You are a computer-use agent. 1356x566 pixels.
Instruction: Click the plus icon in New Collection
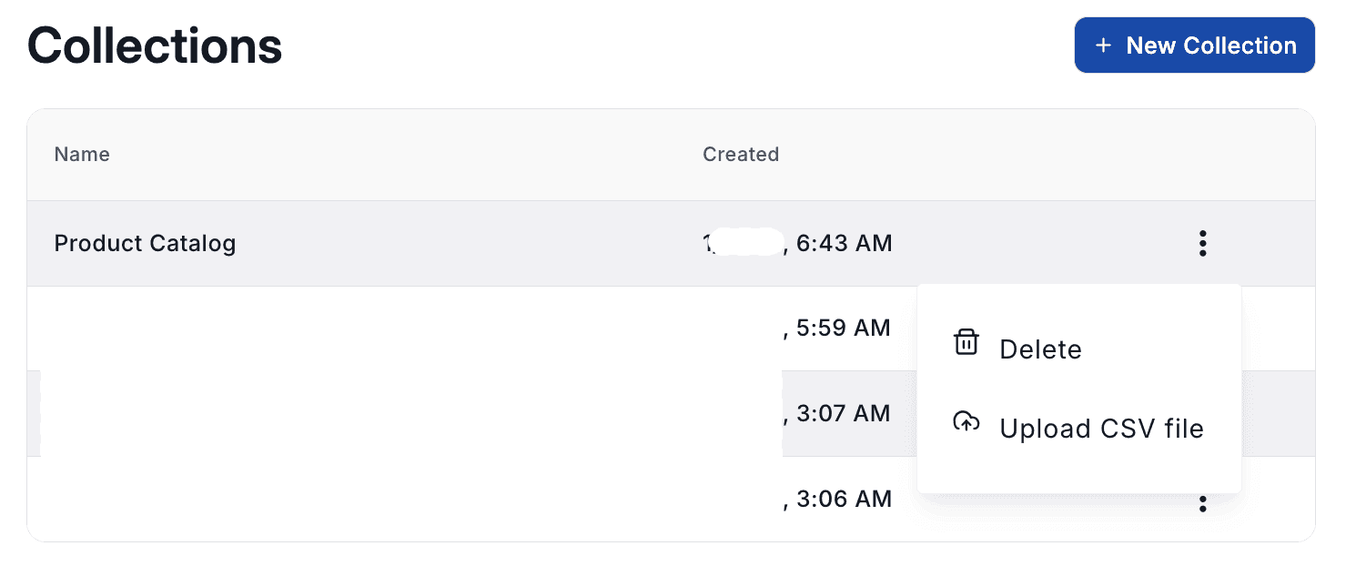click(1103, 45)
